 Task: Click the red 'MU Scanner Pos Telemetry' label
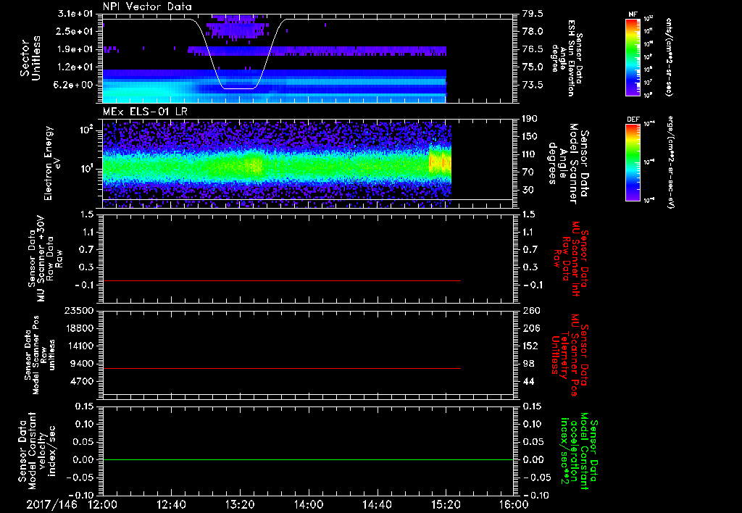click(570, 355)
